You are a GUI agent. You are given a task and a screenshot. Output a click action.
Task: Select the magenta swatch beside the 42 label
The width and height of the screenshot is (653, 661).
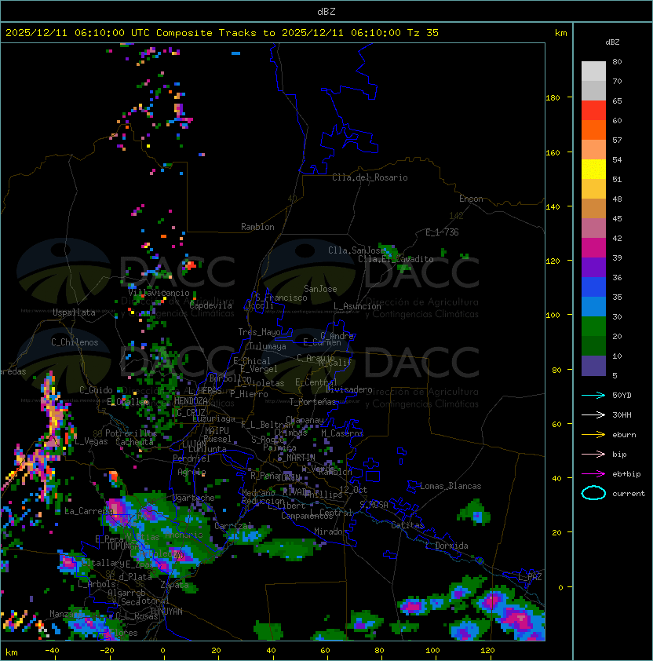point(593,248)
